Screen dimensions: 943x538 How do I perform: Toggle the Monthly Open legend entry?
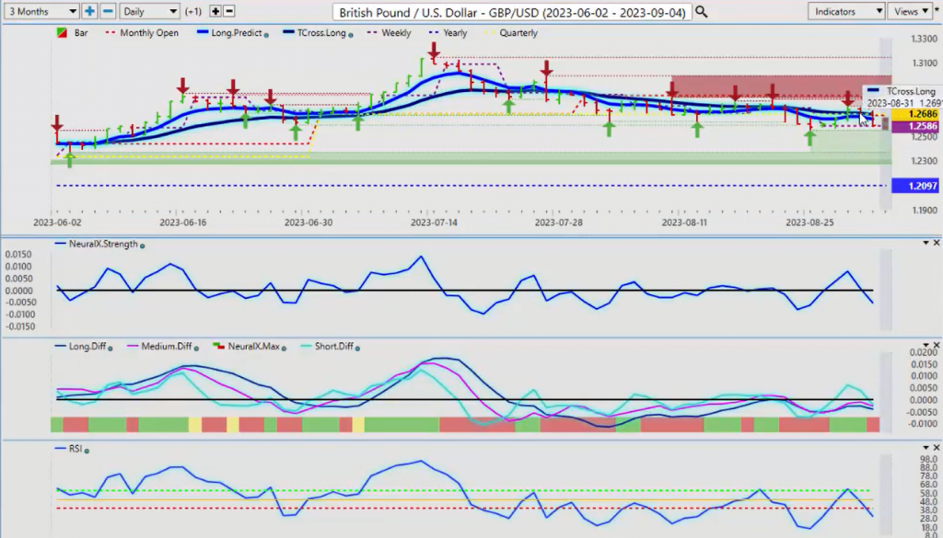tap(142, 33)
